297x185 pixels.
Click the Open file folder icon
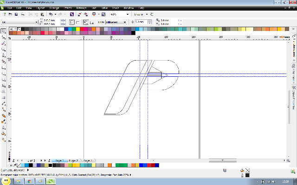10,14
